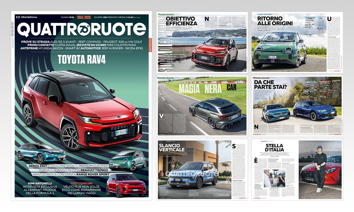Click 'TORNA IL SORRISO IN CITTÀ RENAULT TWINGO'
The width and height of the screenshot is (354, 212).
coord(74,170)
